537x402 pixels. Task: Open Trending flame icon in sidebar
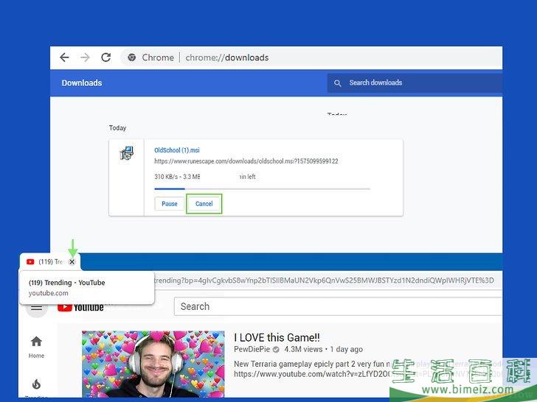click(x=36, y=384)
